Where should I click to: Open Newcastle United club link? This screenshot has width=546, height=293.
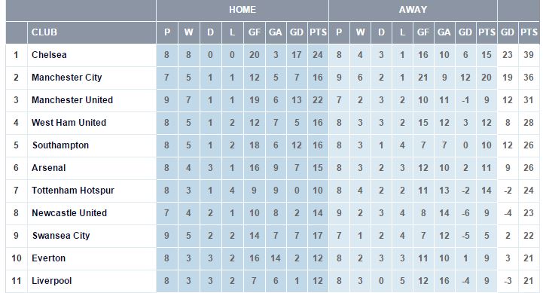(69, 213)
